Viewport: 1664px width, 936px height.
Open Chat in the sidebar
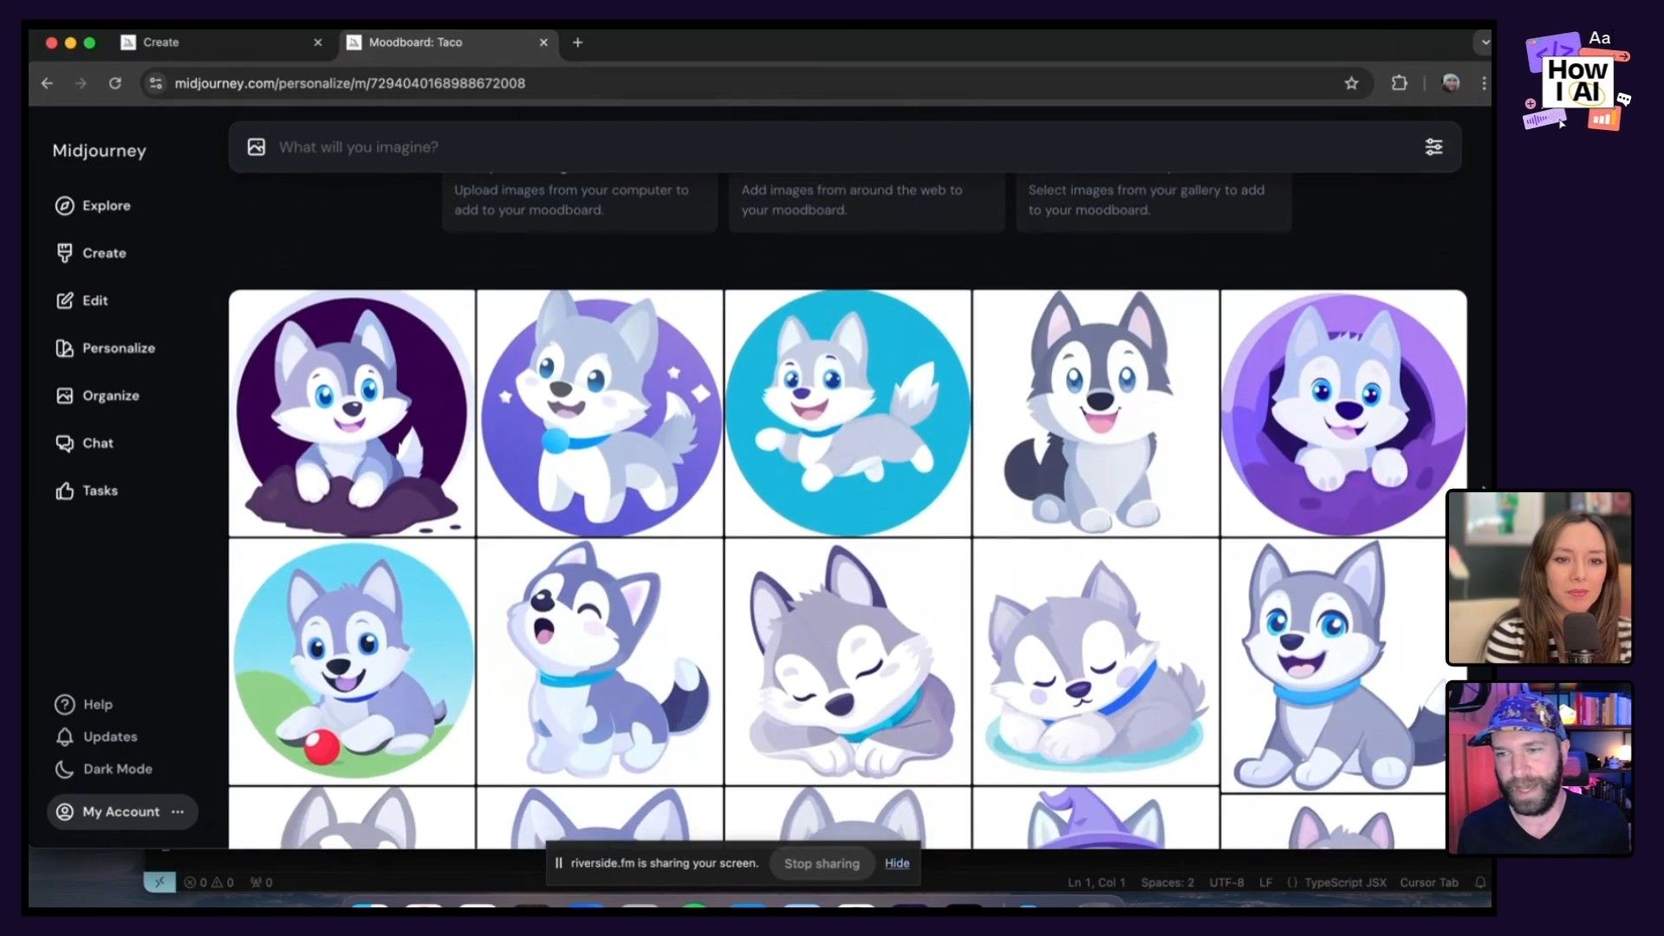click(x=84, y=443)
